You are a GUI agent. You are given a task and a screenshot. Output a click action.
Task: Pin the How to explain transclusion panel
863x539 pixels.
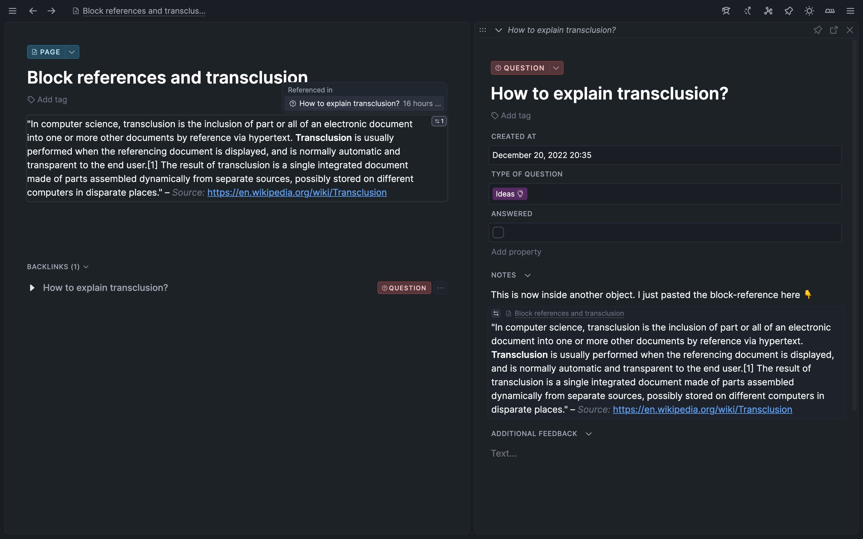[818, 30]
